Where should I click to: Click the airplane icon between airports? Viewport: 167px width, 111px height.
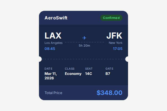tap(84, 38)
